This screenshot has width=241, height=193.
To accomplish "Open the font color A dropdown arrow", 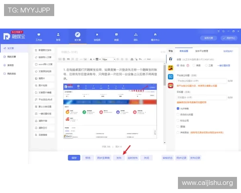I will click(94, 59).
